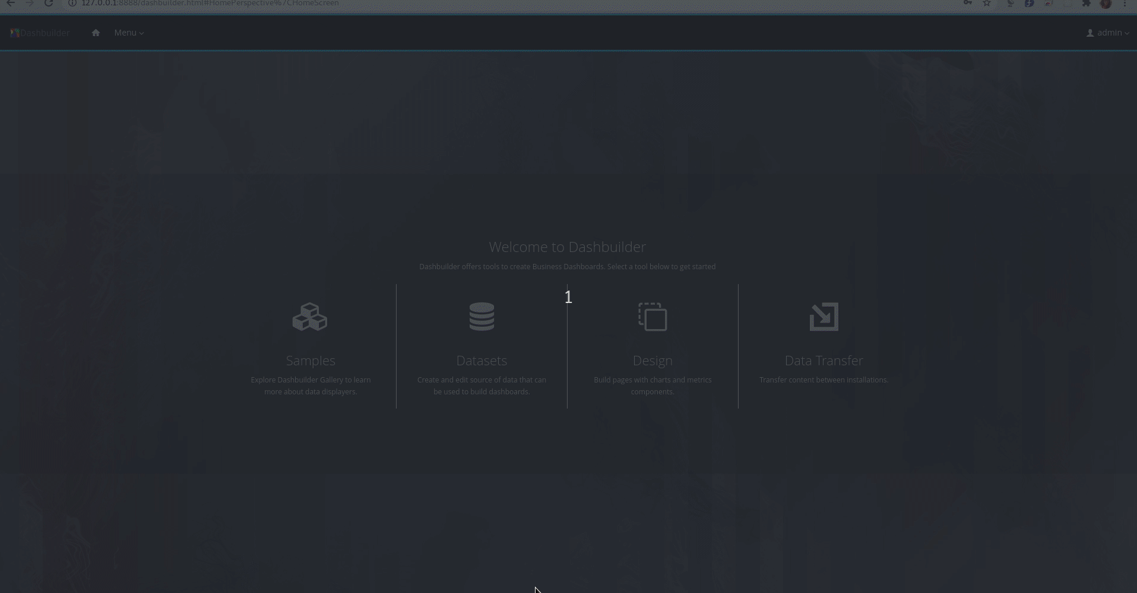Click the Dashbuilder logo in navbar
Image resolution: width=1137 pixels, height=593 pixels.
click(x=40, y=33)
